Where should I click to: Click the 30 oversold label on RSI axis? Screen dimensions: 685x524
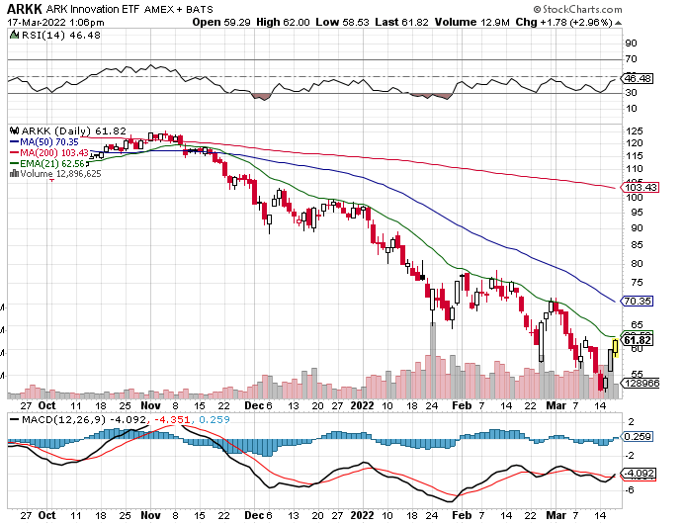coord(632,93)
